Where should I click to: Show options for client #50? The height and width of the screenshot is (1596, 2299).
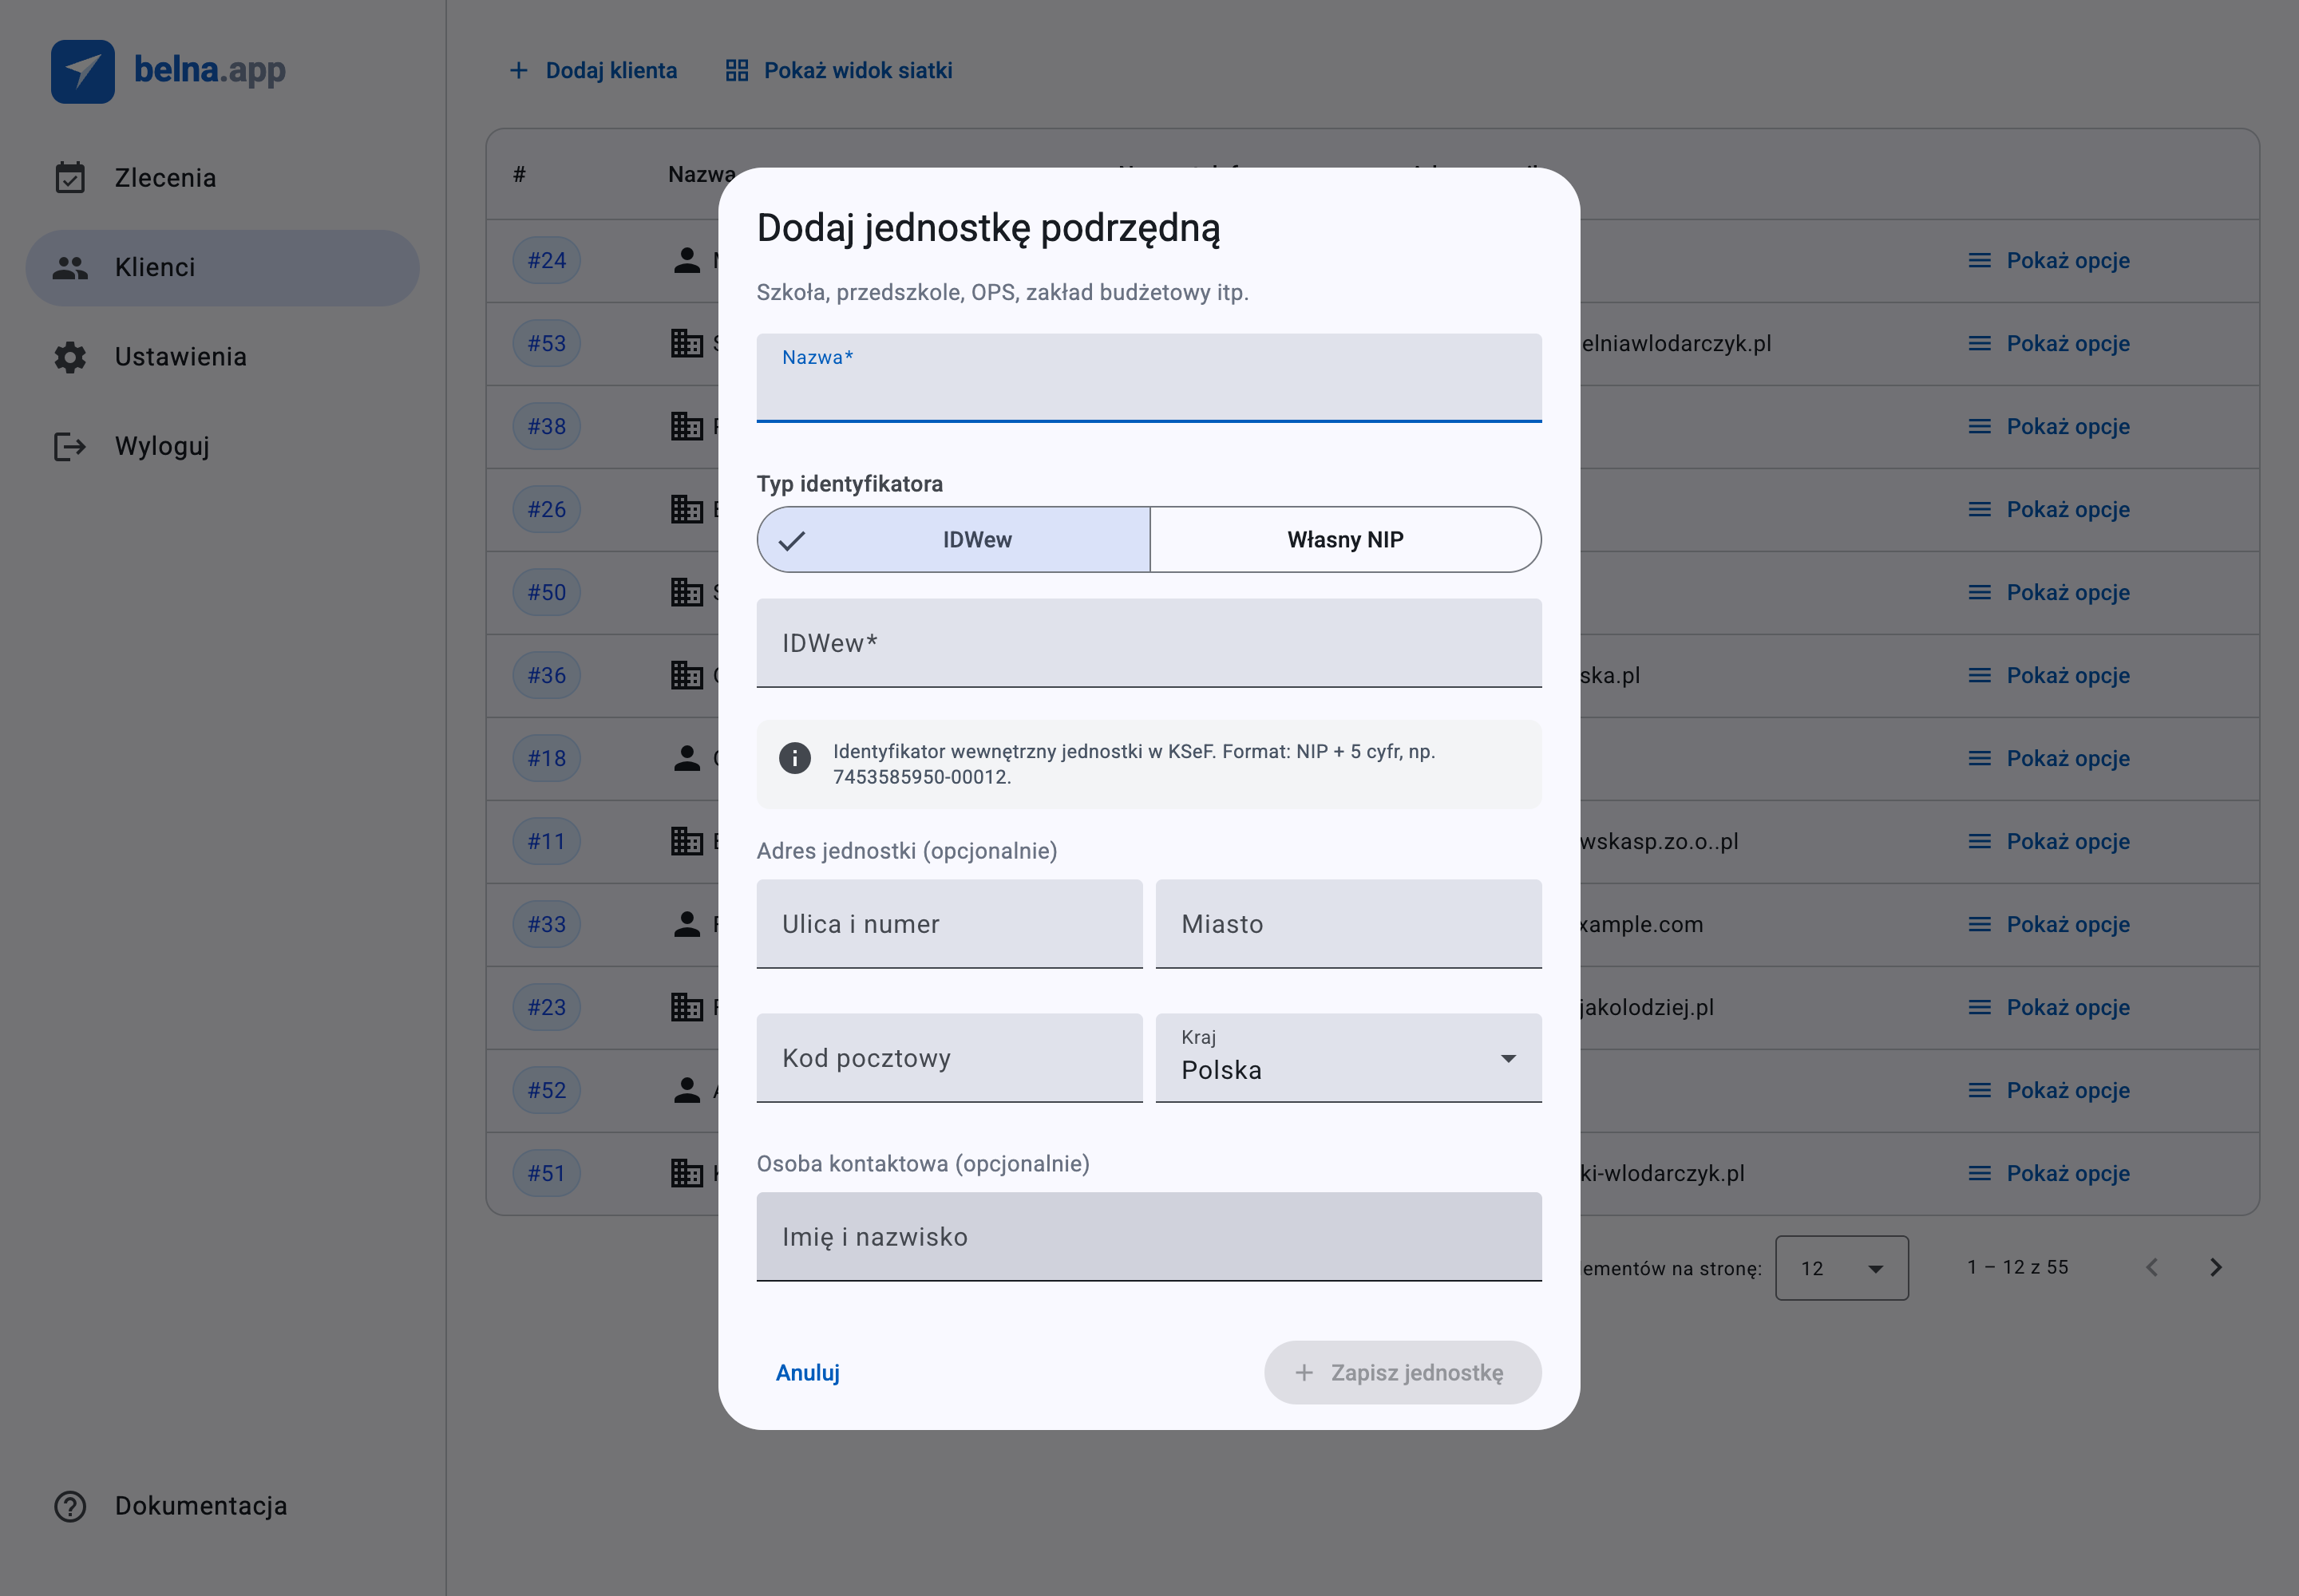(2049, 593)
